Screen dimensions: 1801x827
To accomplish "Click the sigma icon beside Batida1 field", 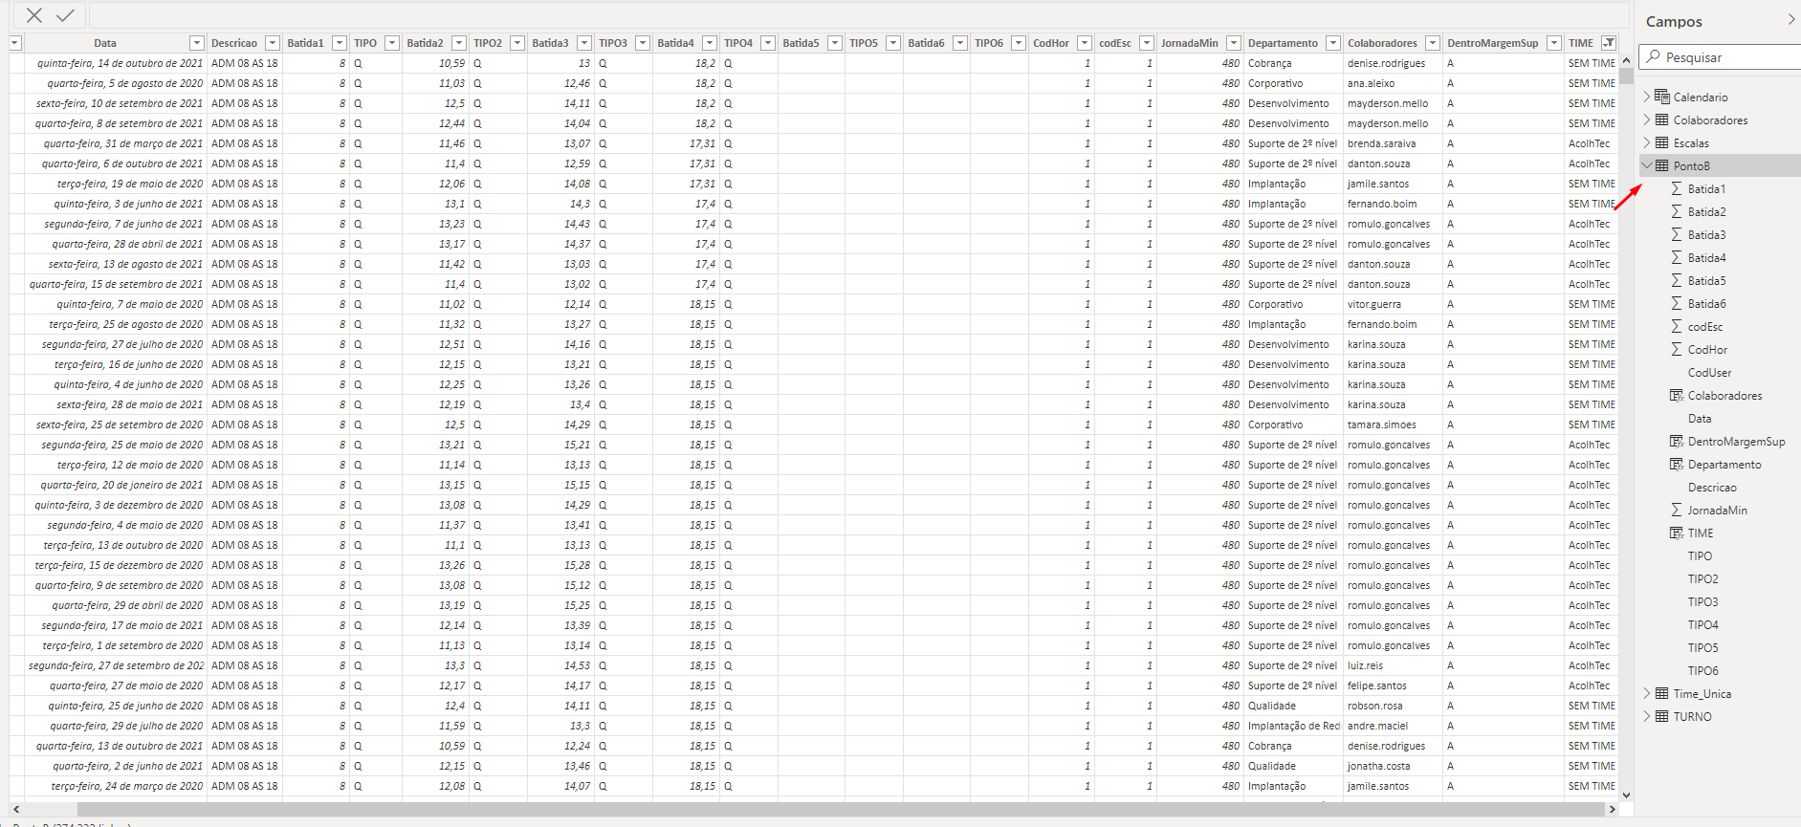I will pyautogui.click(x=1677, y=188).
